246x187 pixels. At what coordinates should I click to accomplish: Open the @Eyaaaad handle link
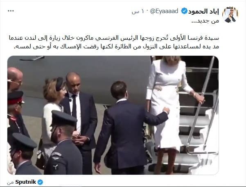pos(164,11)
